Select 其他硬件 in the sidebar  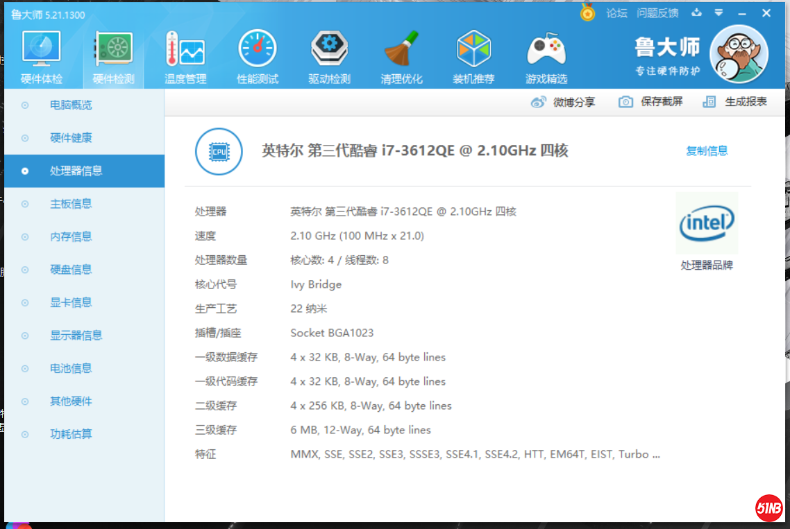pyautogui.click(x=84, y=401)
